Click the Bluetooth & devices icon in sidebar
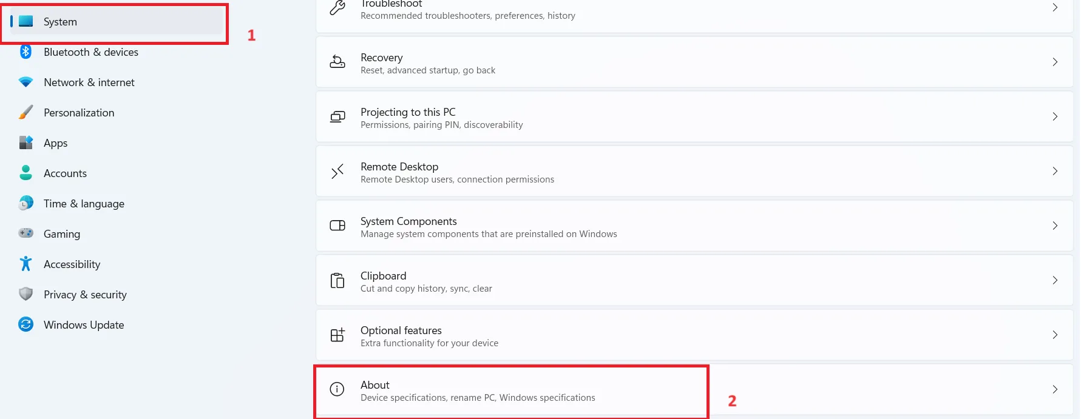The height and width of the screenshot is (419, 1081). [25, 52]
